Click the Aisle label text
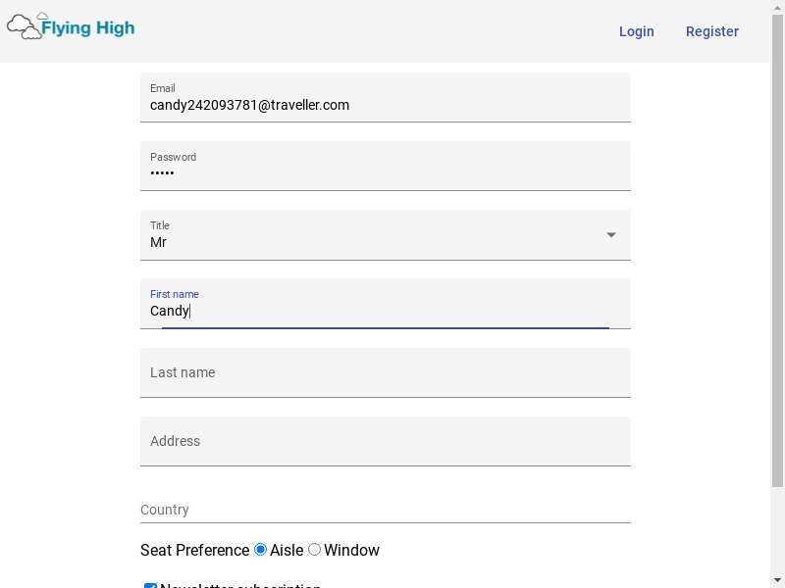This screenshot has height=588, width=785. tap(287, 551)
